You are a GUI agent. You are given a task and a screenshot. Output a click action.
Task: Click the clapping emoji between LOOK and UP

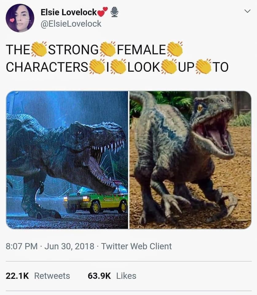[x=169, y=67]
